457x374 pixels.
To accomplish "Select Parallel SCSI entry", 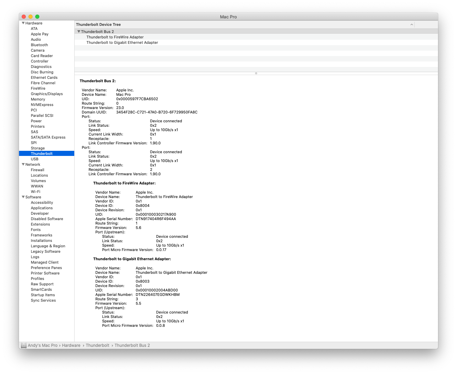I will [42, 115].
